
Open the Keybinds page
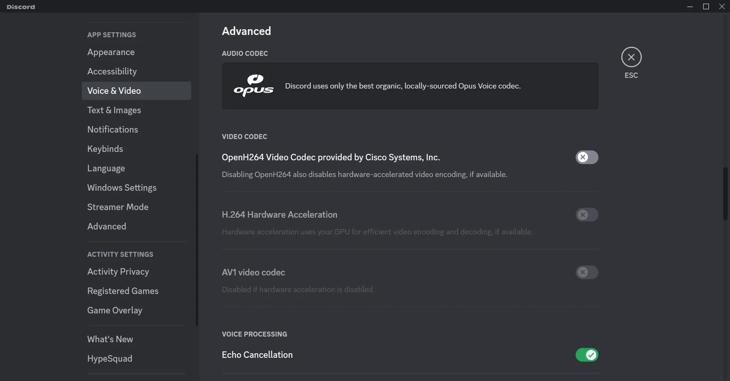(105, 149)
